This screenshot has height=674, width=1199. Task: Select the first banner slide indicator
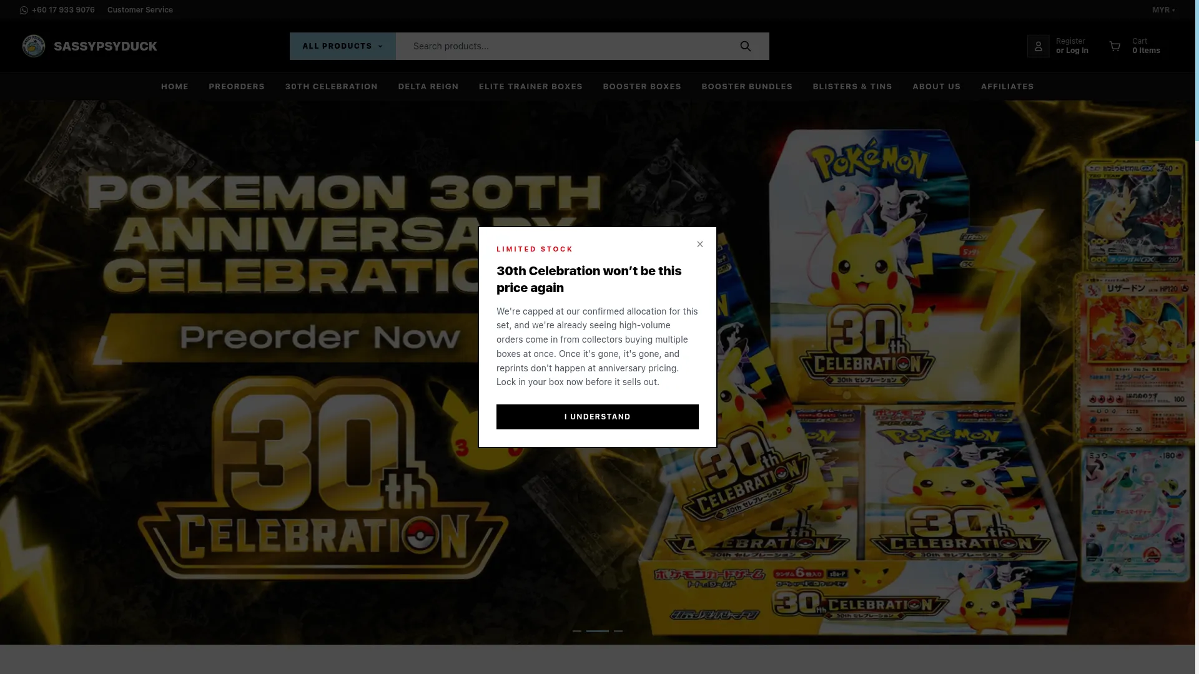tap(577, 631)
